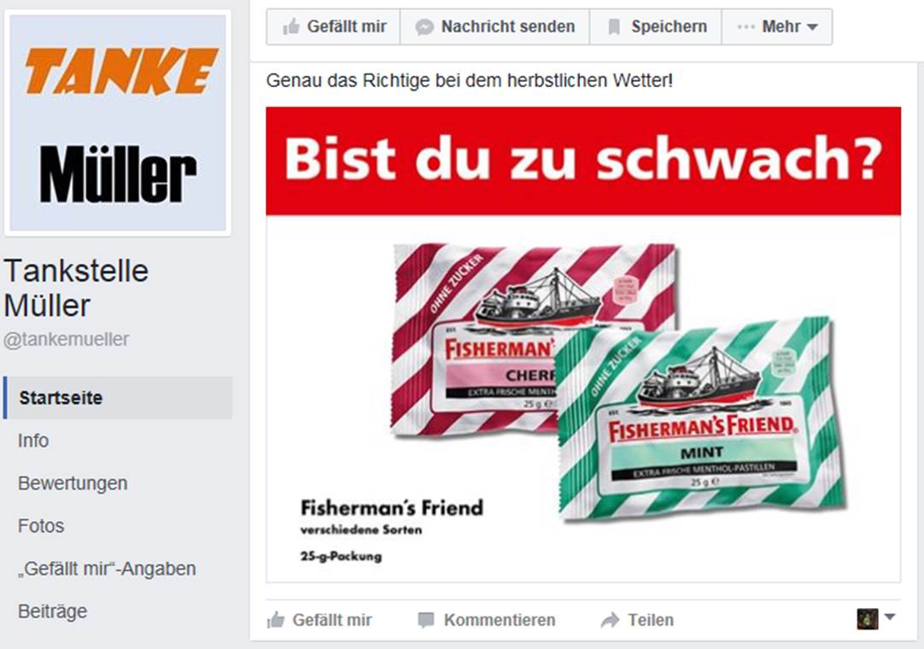Screen dimensions: 924x649
Task: Click the Kommentieren link under the post
Action: 500,620
